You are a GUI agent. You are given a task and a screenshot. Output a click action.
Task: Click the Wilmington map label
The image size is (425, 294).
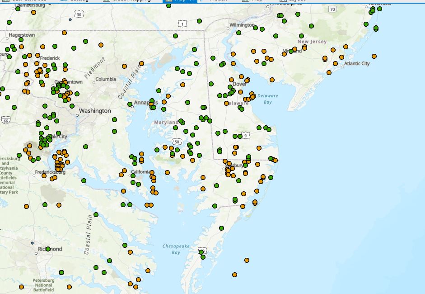click(x=242, y=25)
